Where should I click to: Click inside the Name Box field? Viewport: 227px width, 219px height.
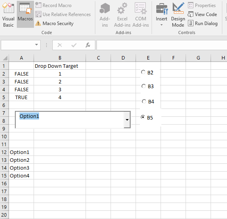(x=18, y=45)
